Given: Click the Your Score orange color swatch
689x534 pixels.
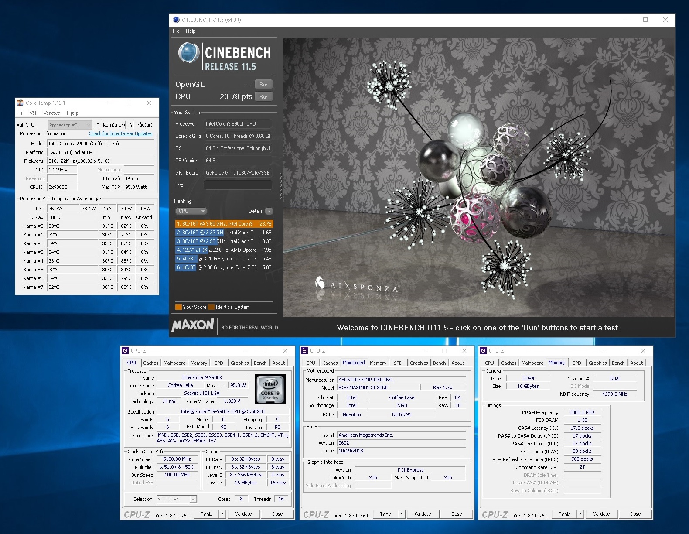Looking at the screenshot, I should click(178, 307).
